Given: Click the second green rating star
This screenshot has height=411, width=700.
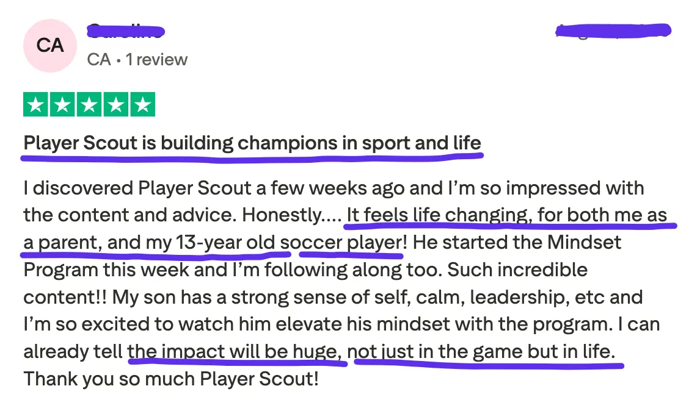Looking at the screenshot, I should [62, 104].
